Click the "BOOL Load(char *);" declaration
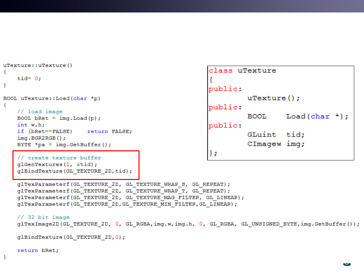 click(x=298, y=116)
